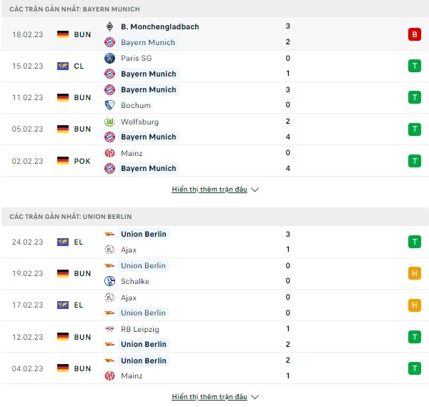Open Bayern 'Hiển thị thêm trận đấu' link
The width and height of the screenshot is (429, 407).
(209, 190)
